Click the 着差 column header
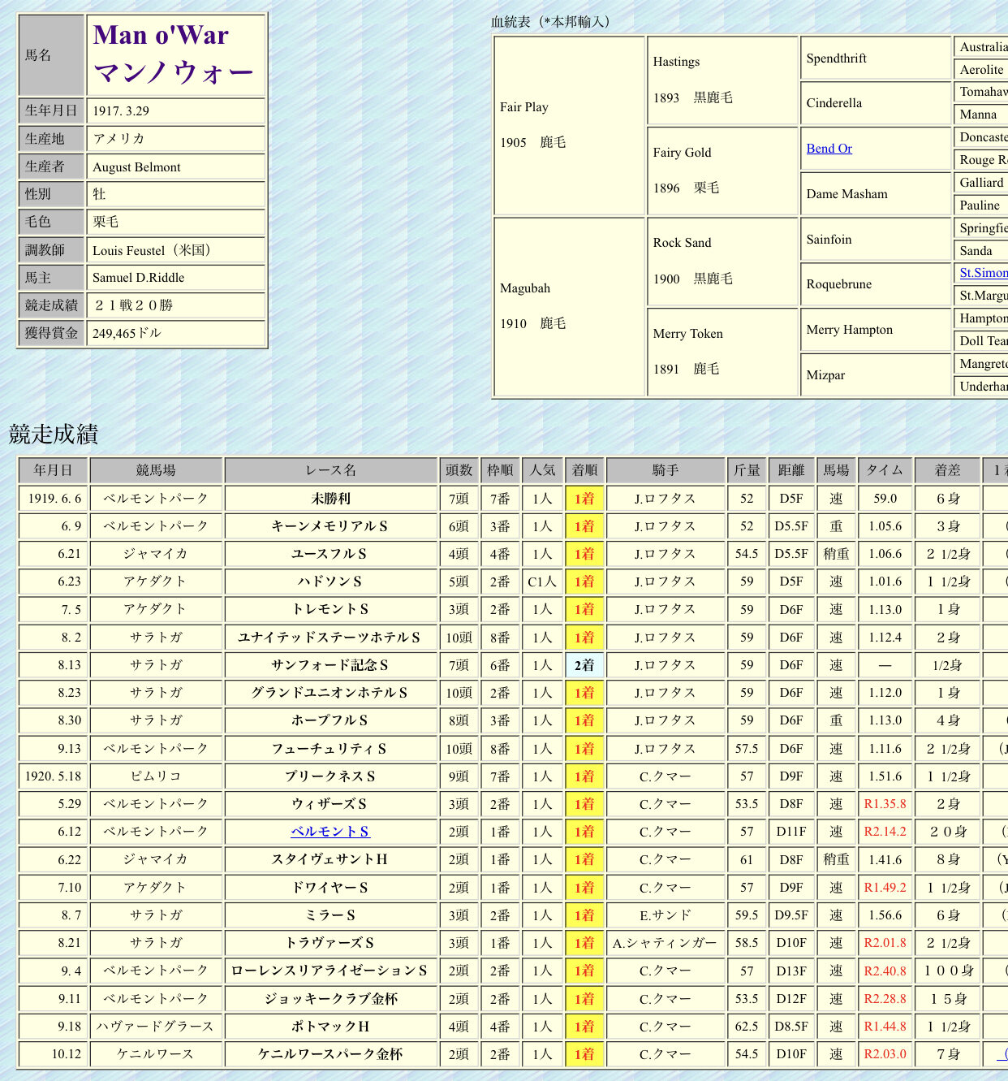This screenshot has width=1008, height=1081. (x=947, y=470)
